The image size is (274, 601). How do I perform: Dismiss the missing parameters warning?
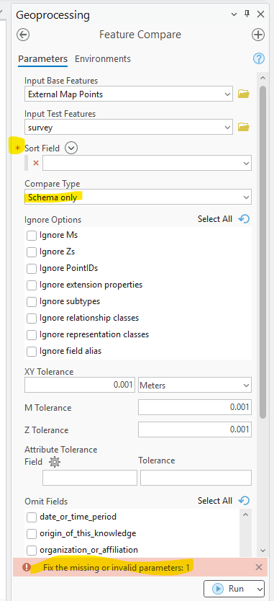[259, 567]
